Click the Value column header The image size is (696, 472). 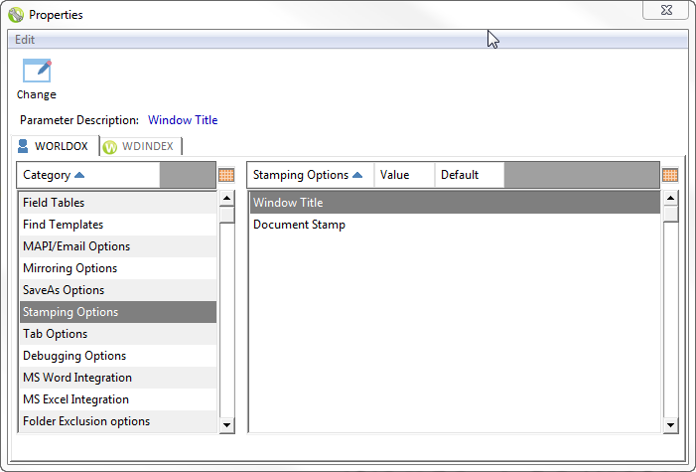click(x=404, y=175)
